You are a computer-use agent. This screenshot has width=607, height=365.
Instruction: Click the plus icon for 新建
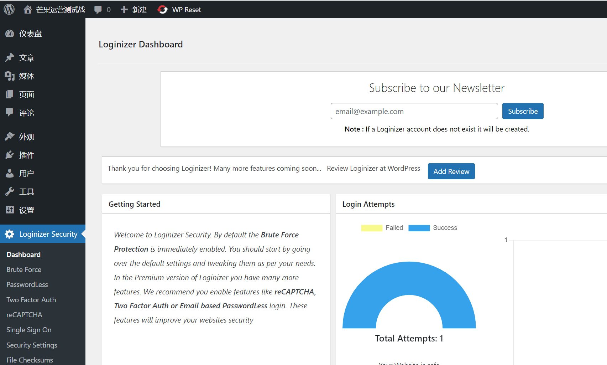(124, 10)
